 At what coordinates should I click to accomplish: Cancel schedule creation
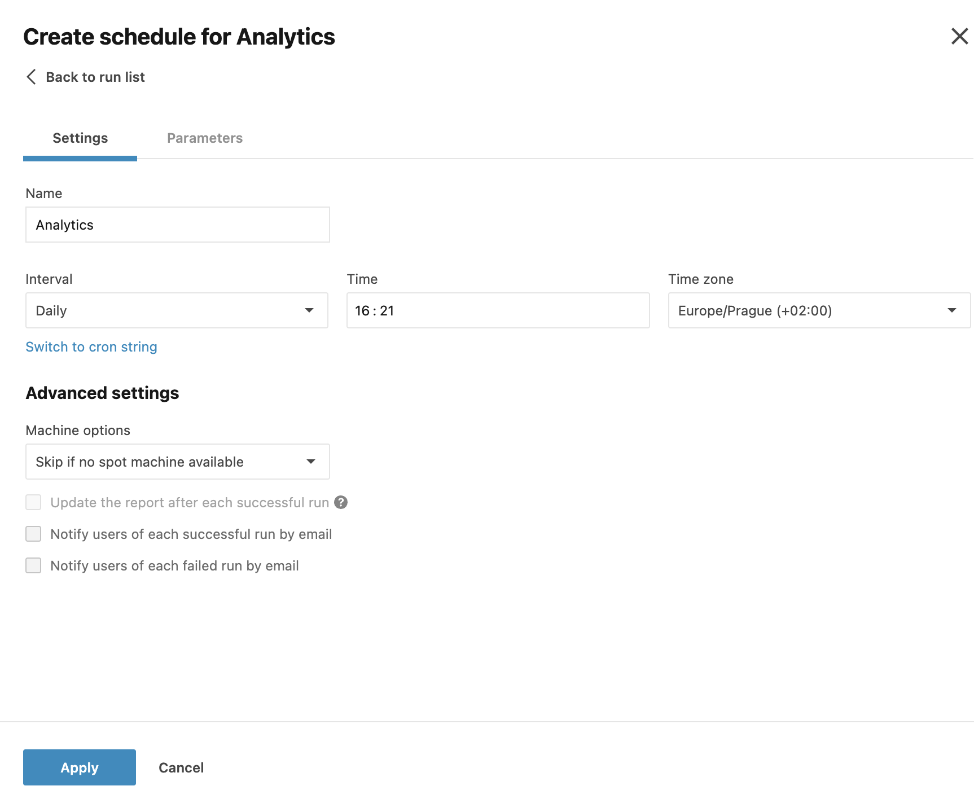pyautogui.click(x=181, y=767)
